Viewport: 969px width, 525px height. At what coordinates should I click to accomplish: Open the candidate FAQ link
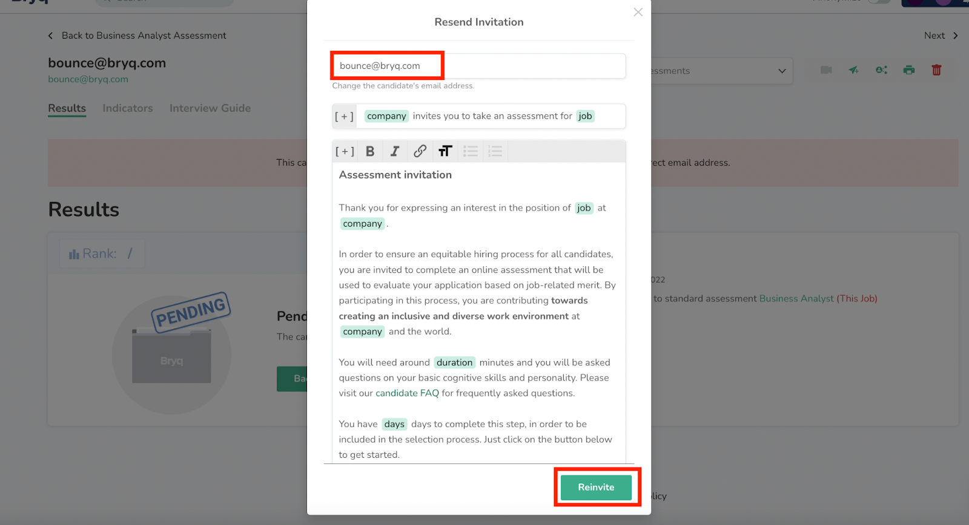click(x=407, y=393)
